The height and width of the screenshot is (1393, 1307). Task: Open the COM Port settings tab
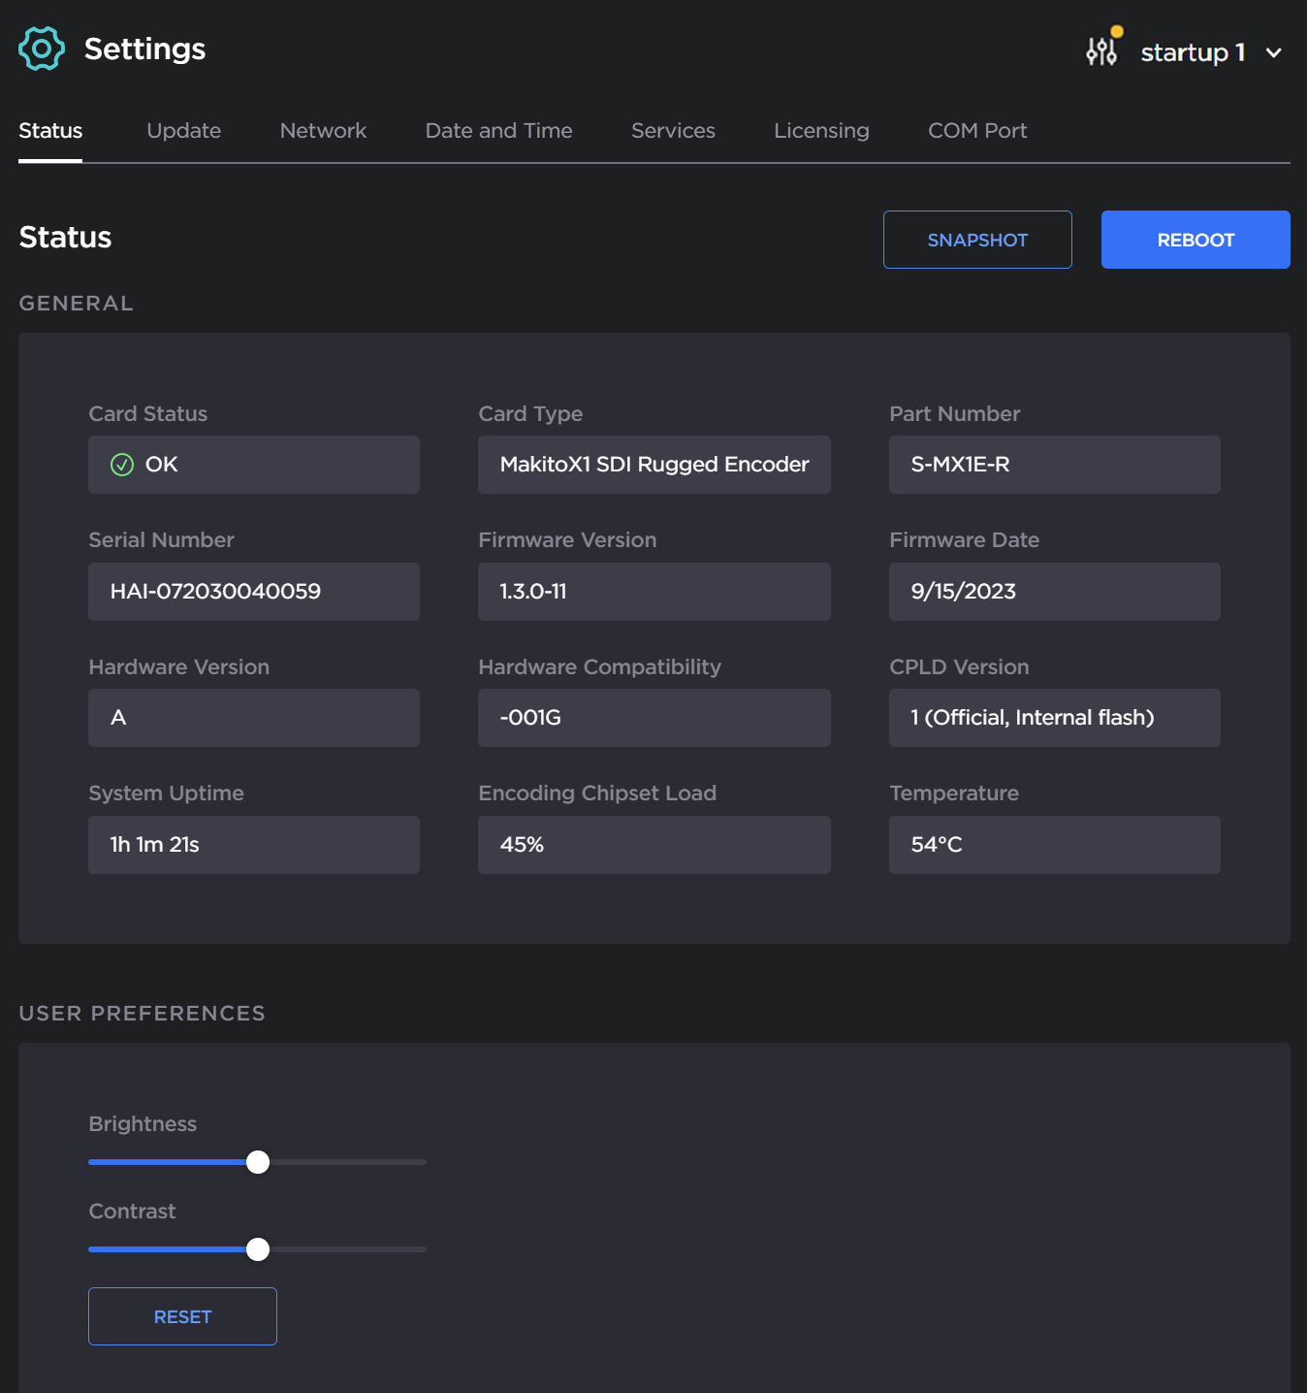coord(977,130)
